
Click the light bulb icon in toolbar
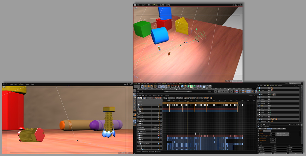(x=210, y=86)
